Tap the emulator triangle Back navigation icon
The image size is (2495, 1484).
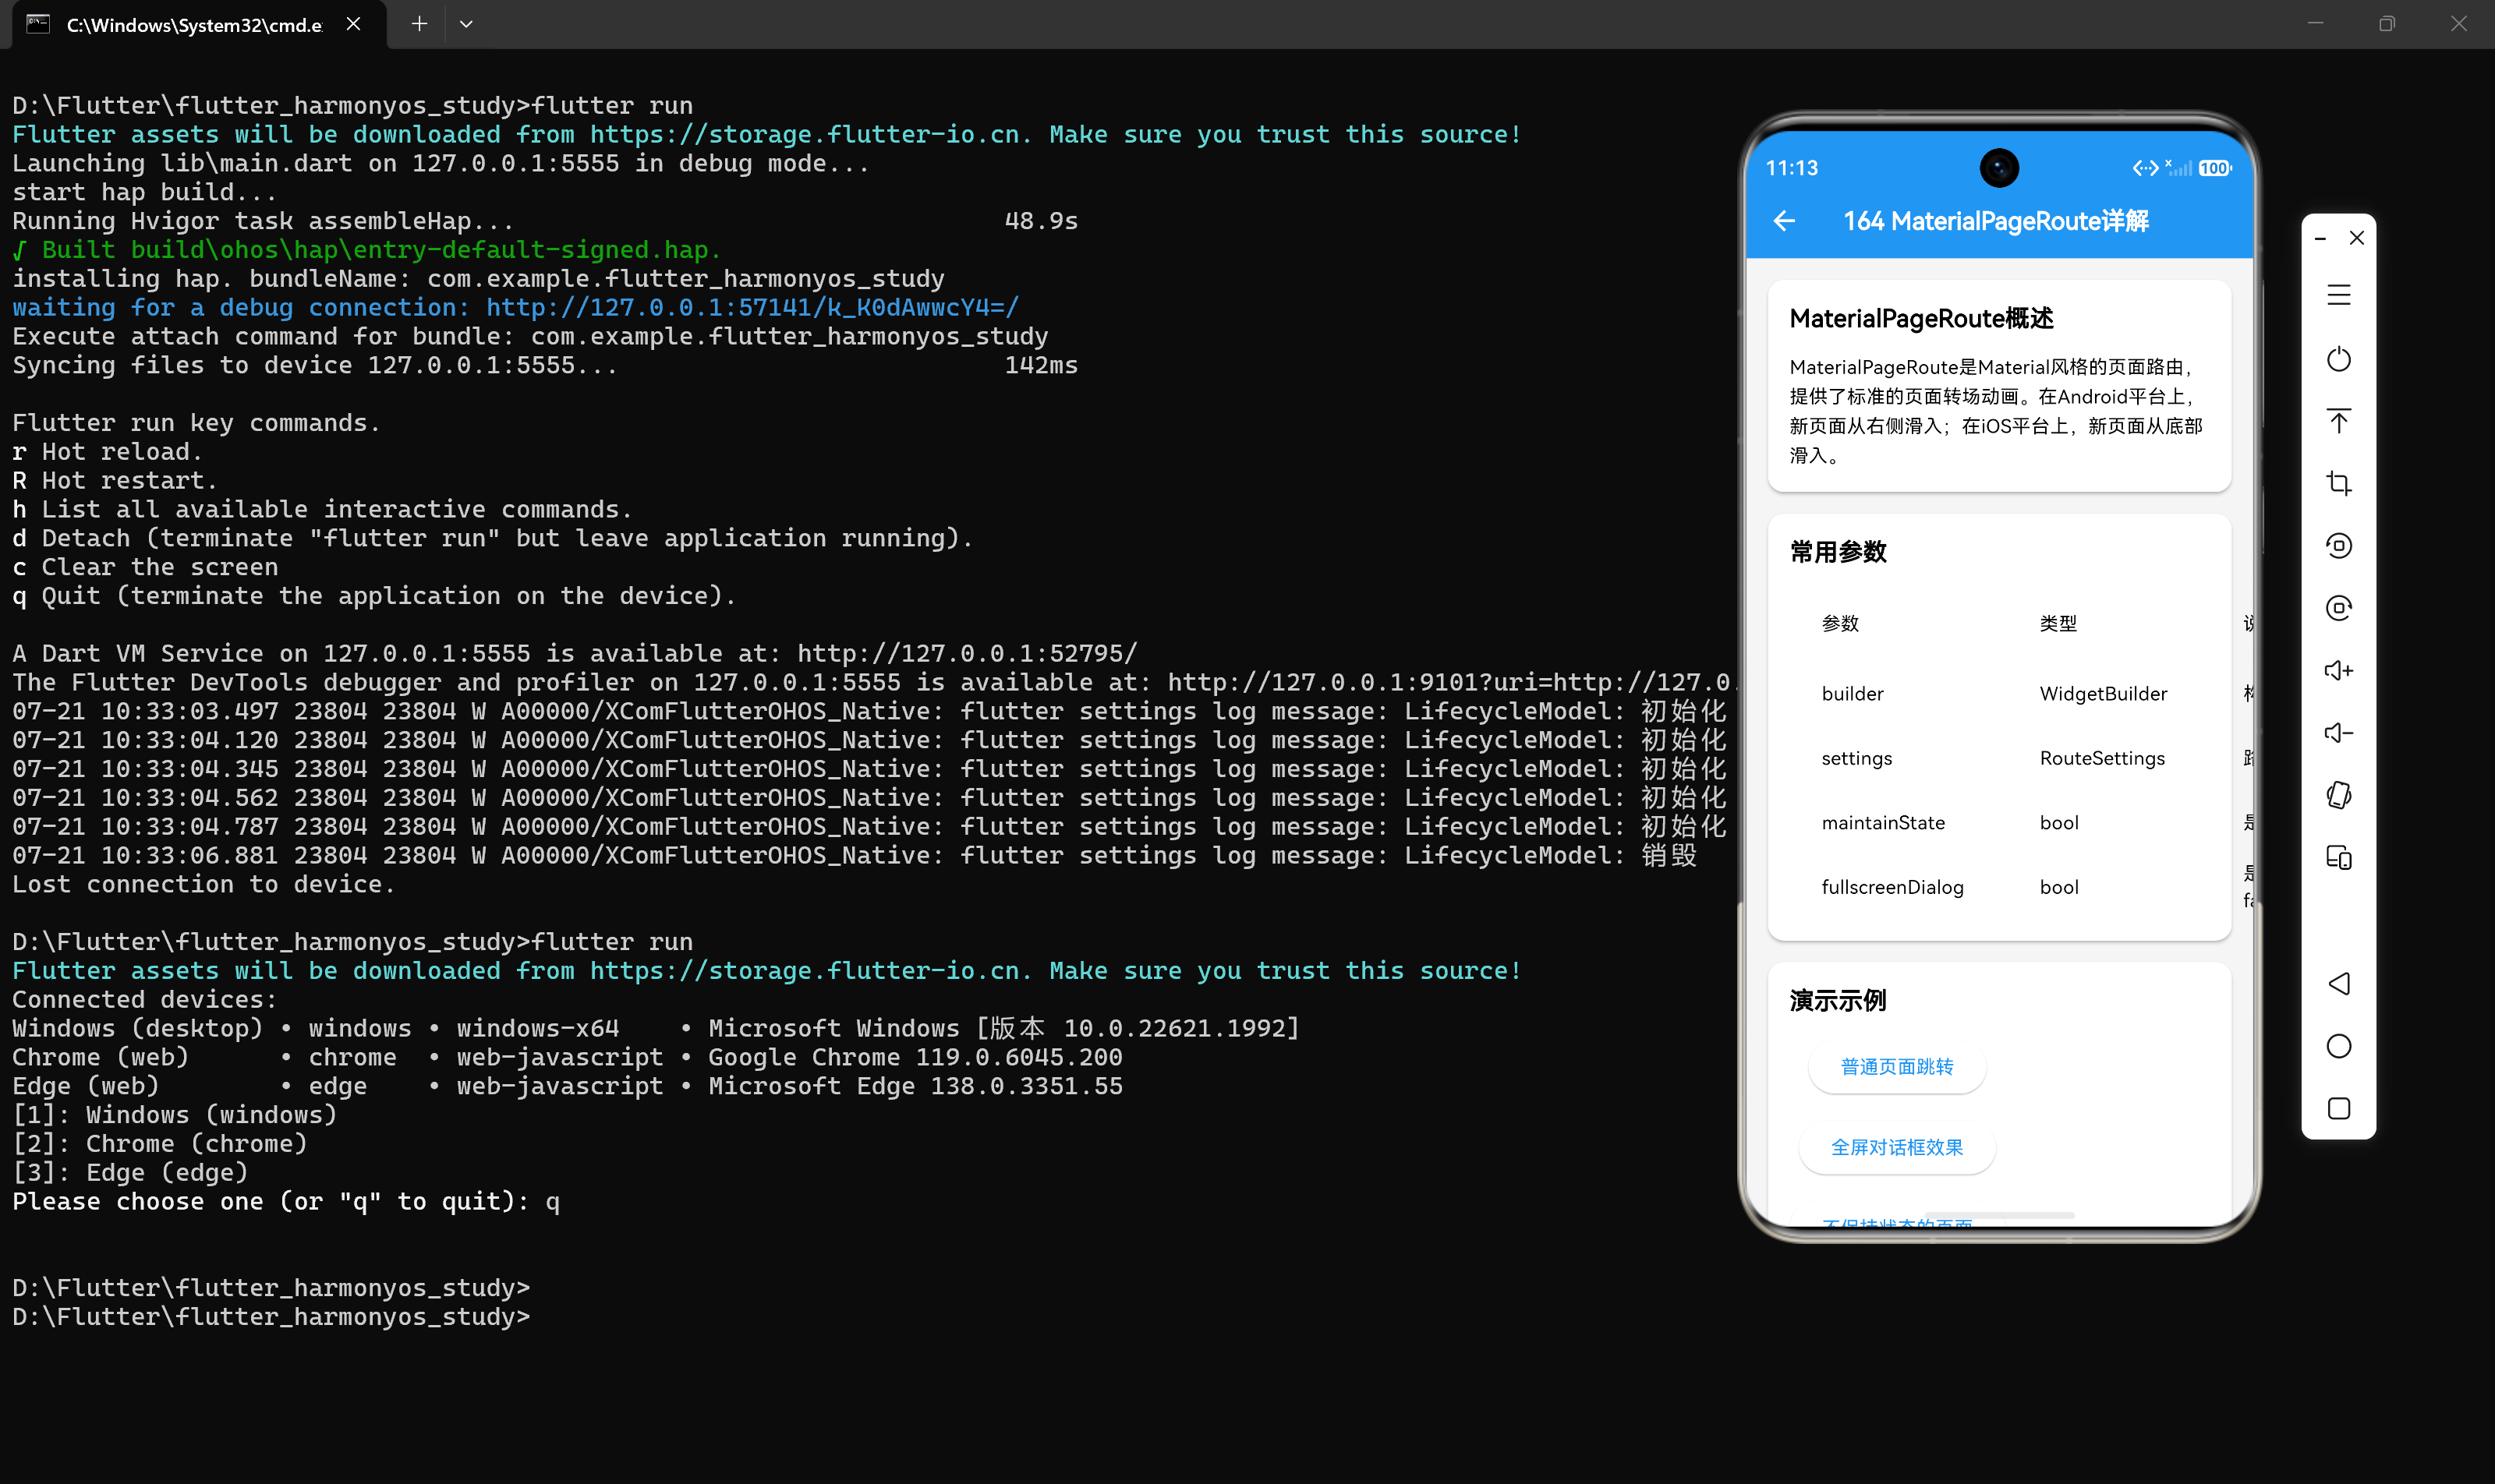(x=2338, y=984)
